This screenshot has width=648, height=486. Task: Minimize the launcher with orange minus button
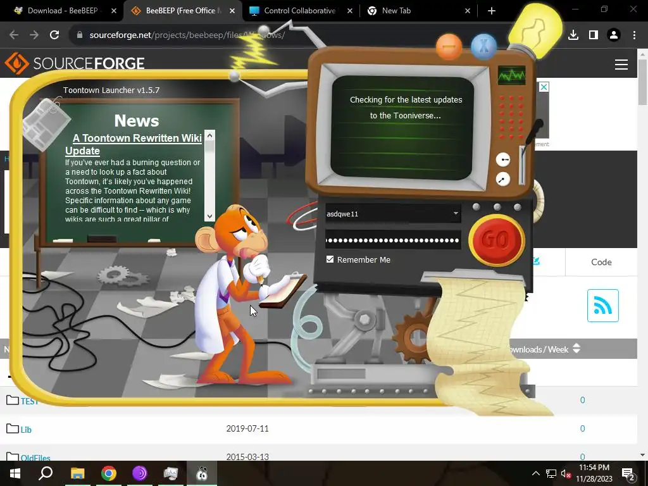[449, 47]
